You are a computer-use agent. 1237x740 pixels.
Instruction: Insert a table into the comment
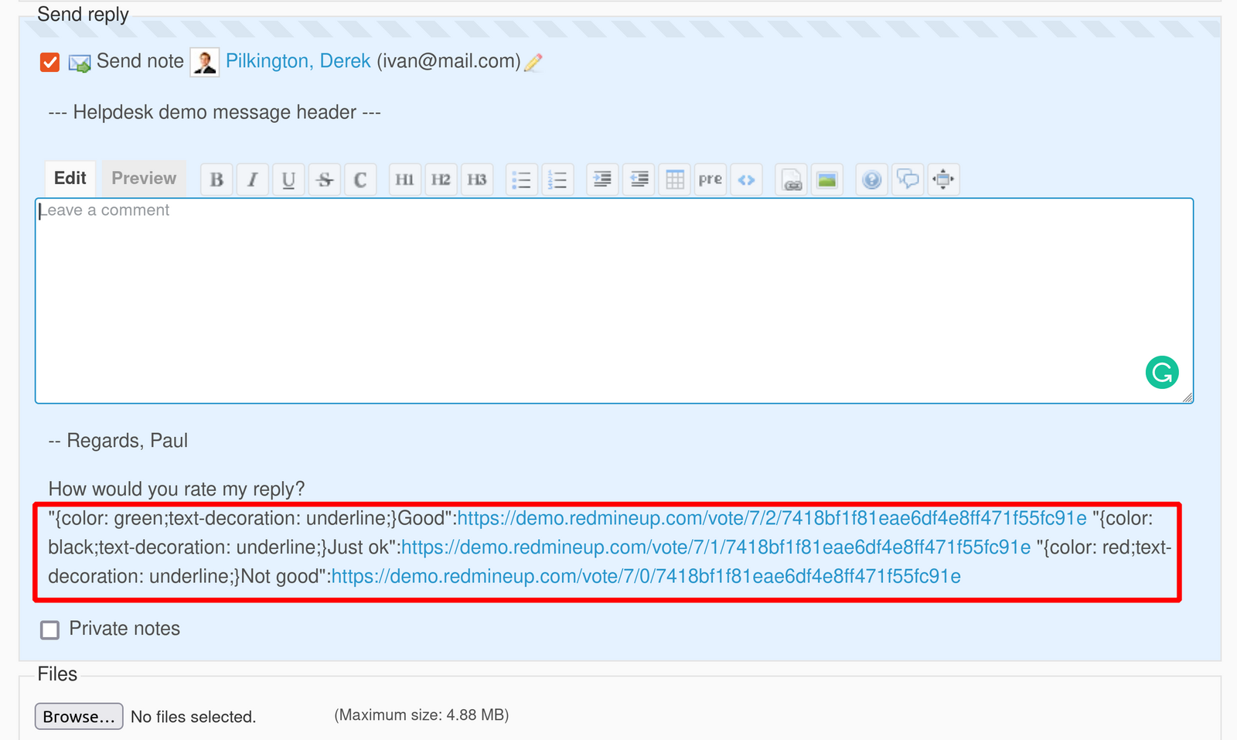pos(673,179)
